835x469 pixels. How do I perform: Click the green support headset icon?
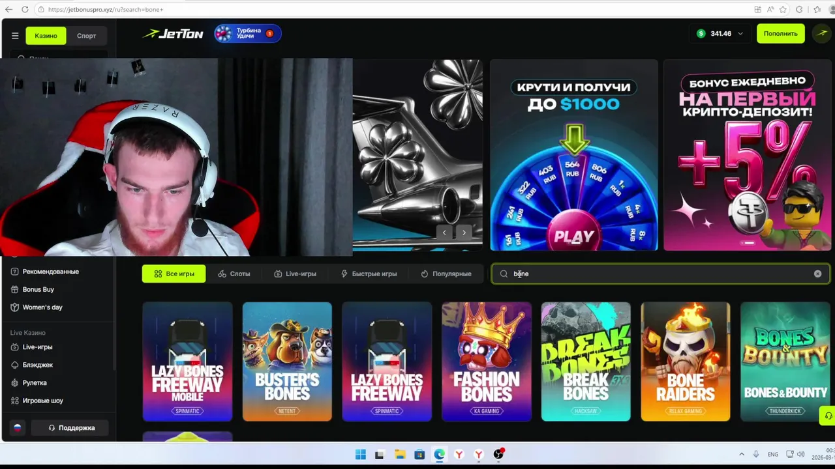828,416
